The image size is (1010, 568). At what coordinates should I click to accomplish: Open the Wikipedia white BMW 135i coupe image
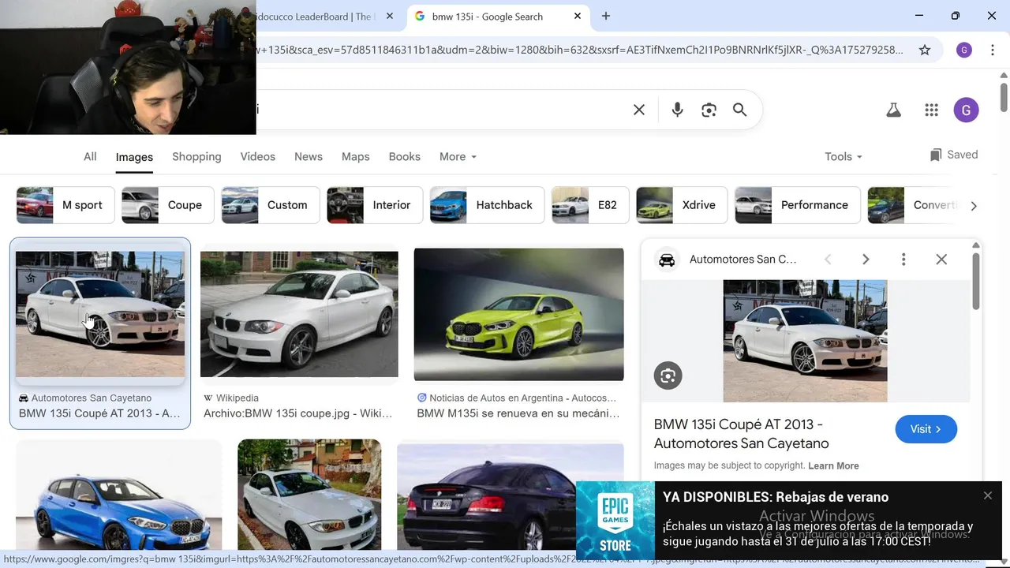click(299, 314)
